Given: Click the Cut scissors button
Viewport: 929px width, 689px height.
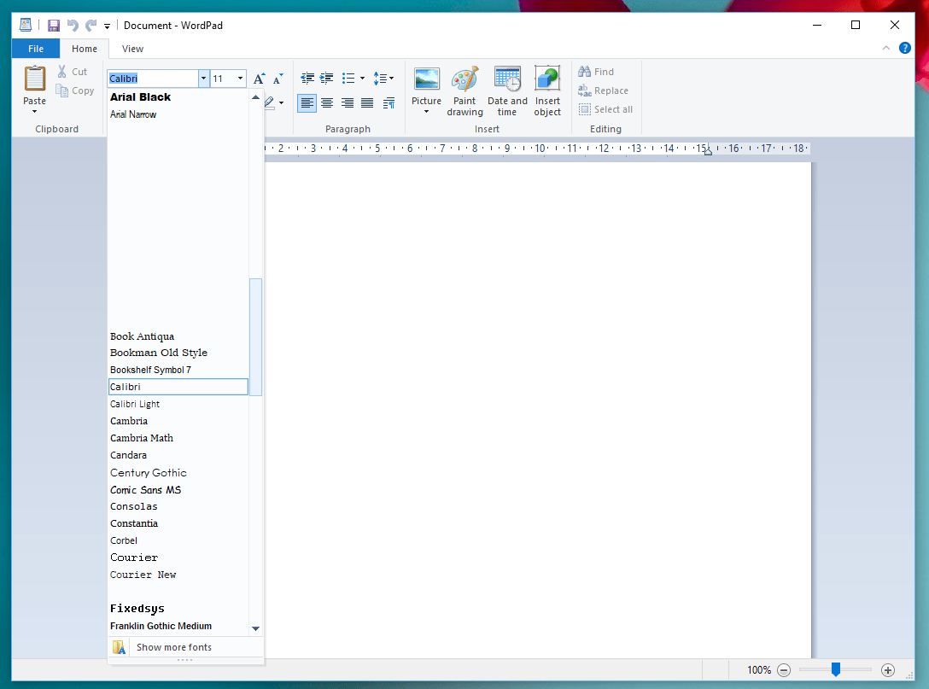Looking at the screenshot, I should (73, 72).
